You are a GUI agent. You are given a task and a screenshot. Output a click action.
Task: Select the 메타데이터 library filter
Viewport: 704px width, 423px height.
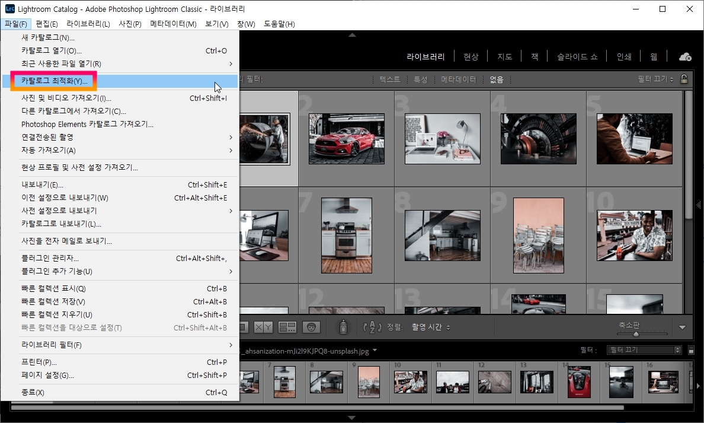point(458,79)
